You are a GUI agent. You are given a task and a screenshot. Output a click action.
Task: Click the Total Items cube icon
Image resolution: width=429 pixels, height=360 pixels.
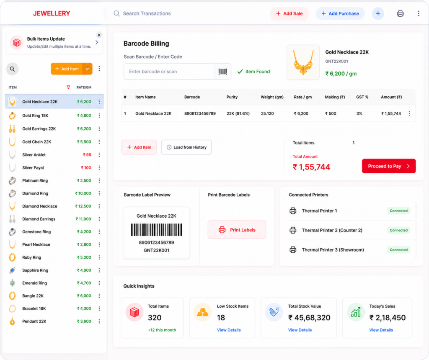[134, 312]
